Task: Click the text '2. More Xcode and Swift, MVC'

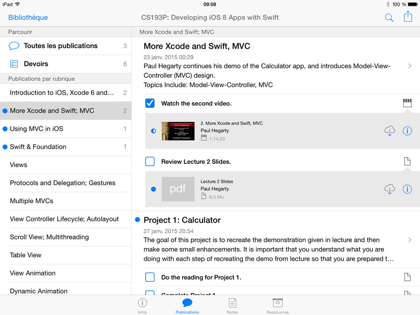Action: tap(231, 123)
